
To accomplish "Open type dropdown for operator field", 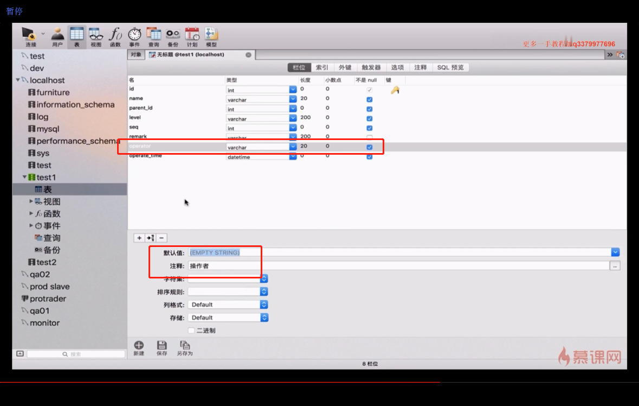I will 293,147.
